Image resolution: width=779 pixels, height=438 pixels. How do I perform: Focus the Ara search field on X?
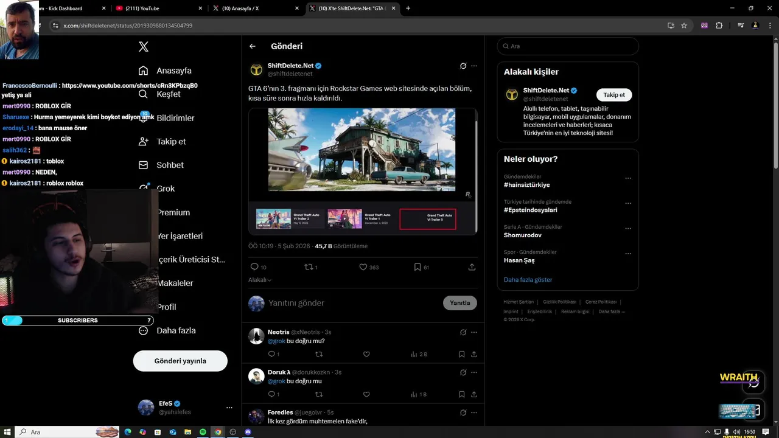tap(568, 46)
